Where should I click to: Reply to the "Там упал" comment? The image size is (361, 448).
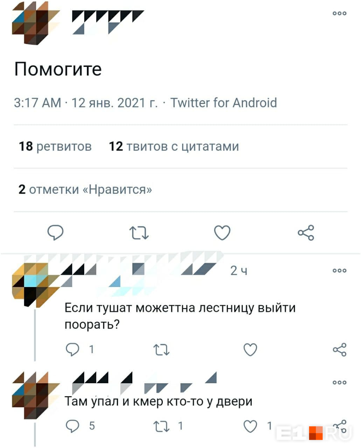72,426
